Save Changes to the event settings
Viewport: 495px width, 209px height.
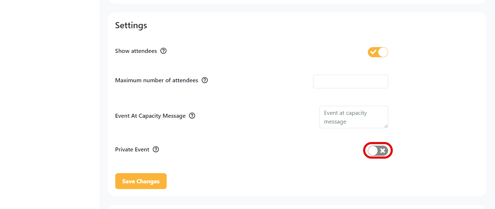(x=141, y=181)
